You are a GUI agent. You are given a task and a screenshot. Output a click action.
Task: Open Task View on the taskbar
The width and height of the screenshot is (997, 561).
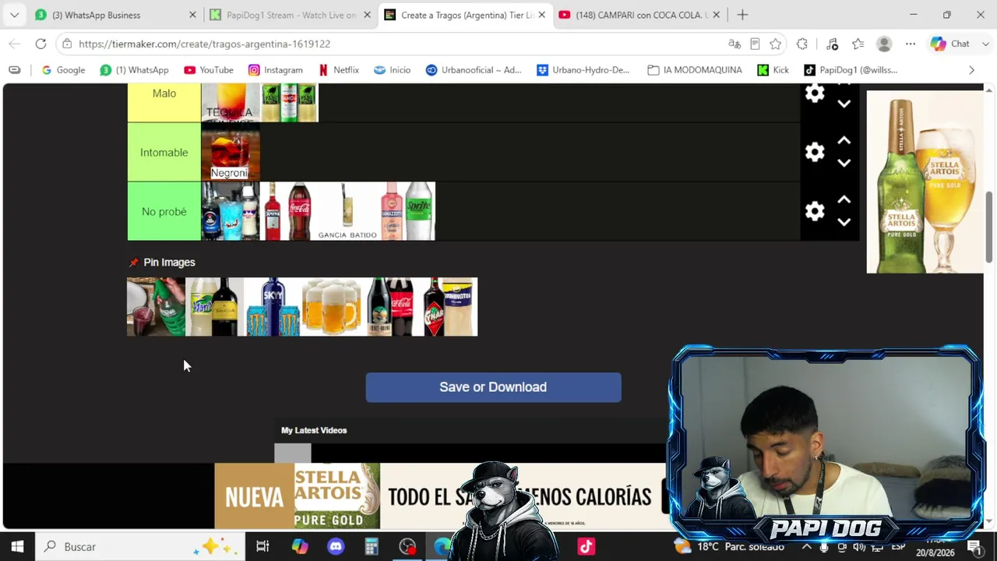(262, 547)
